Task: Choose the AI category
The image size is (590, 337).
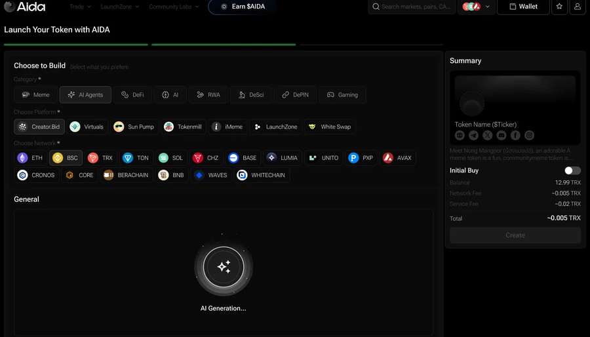Action: tap(170, 95)
